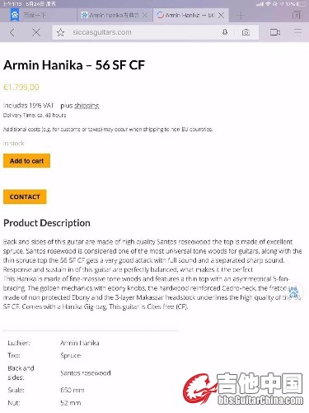Tap the GuitarChina watermark logo
This screenshot has width=309, height=413.
243,389
